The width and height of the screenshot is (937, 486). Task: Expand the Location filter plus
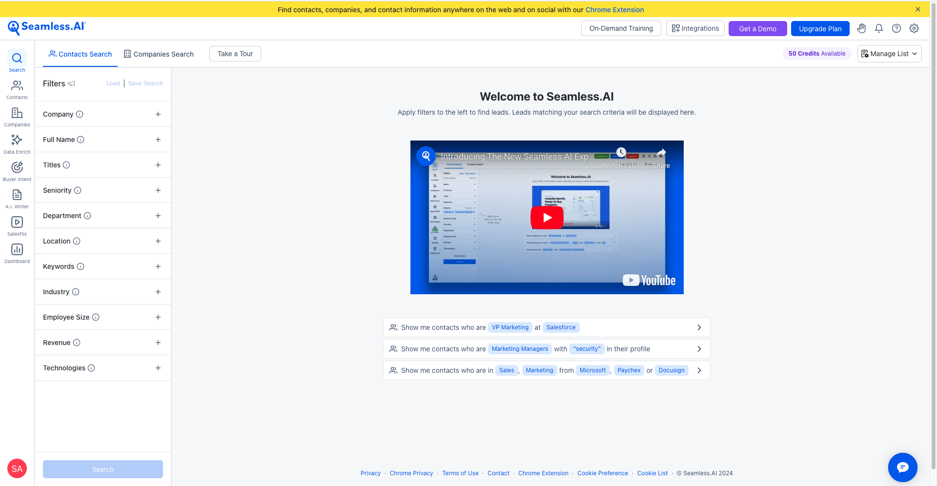tap(158, 241)
